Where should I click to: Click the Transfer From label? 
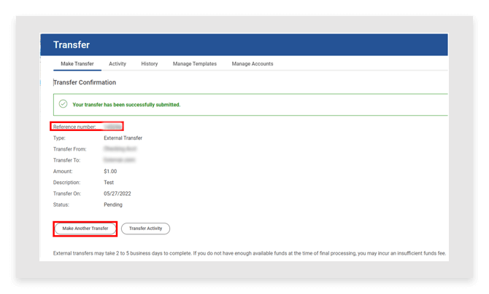(x=69, y=149)
